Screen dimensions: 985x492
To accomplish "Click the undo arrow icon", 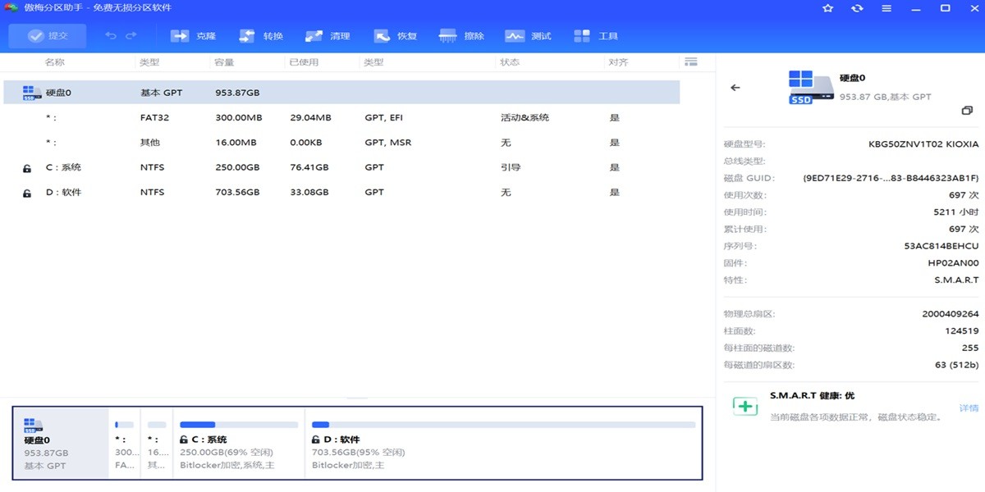I will tap(112, 35).
